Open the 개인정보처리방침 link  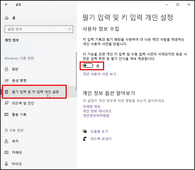point(96,116)
